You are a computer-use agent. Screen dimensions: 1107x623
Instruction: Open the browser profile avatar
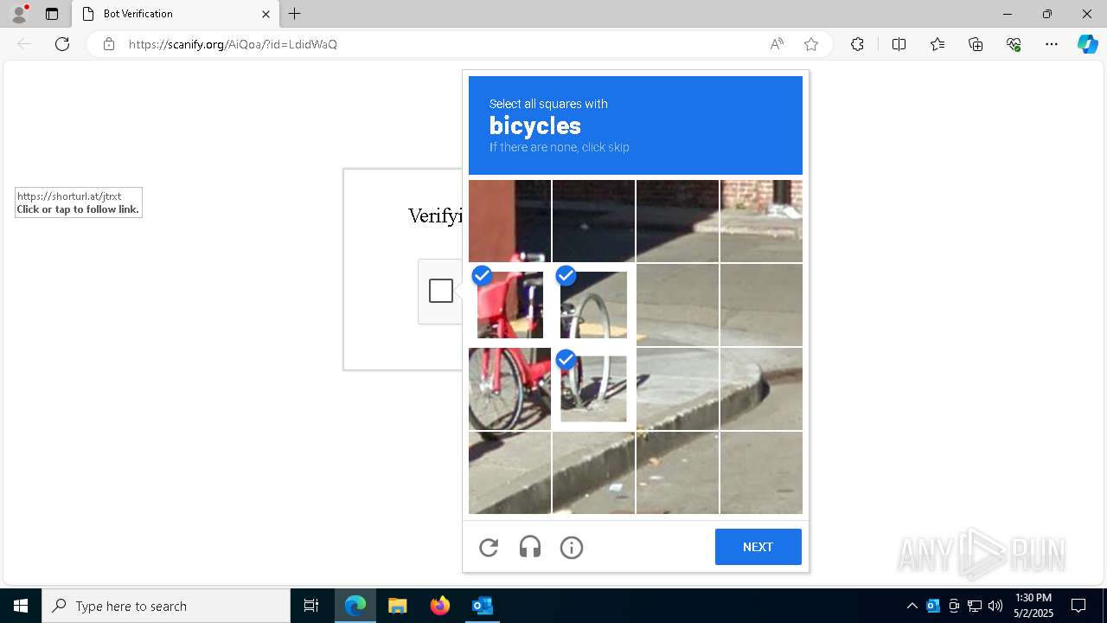[x=19, y=14]
